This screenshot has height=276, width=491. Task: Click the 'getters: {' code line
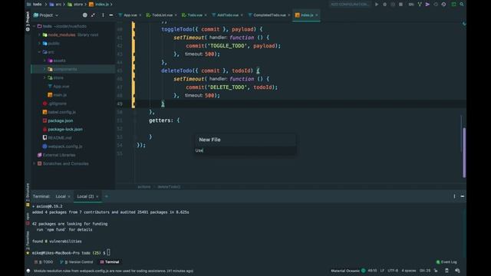[x=164, y=120]
